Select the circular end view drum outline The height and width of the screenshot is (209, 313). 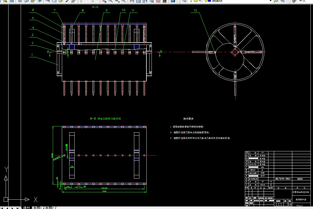coord(235,52)
